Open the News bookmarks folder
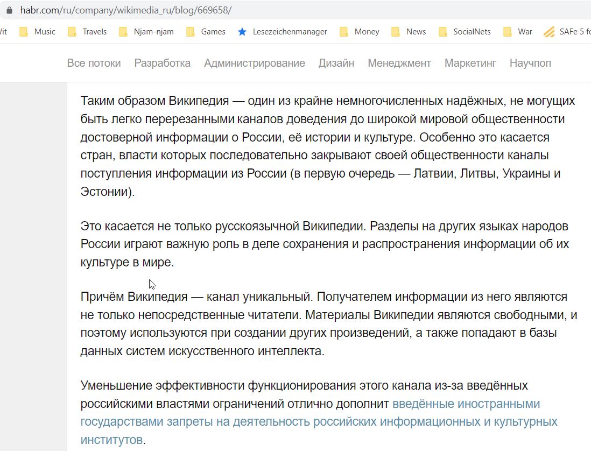 click(409, 32)
